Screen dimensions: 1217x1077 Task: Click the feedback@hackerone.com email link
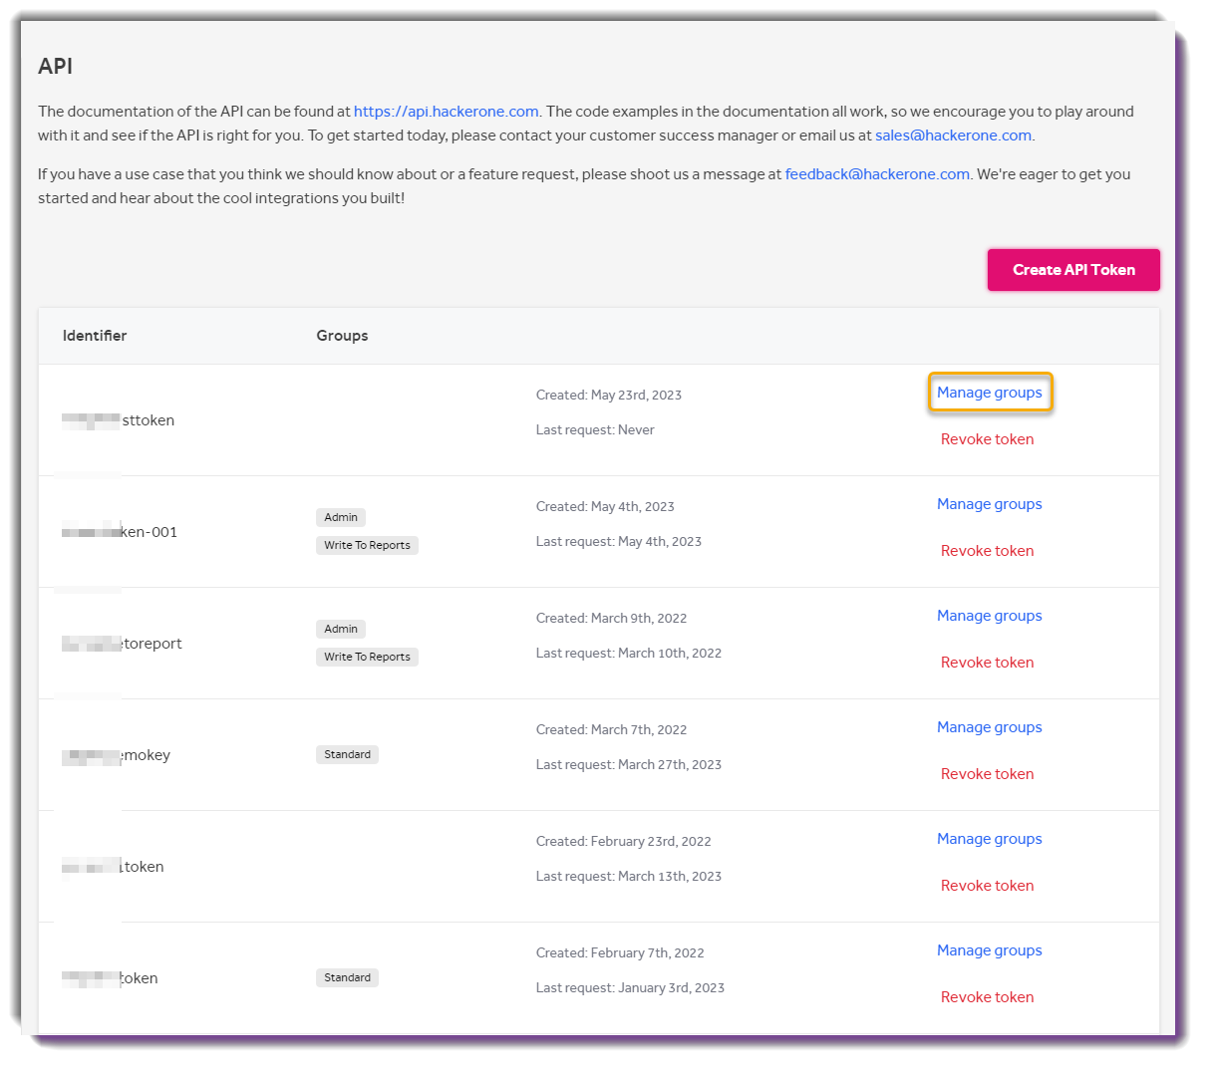(877, 174)
